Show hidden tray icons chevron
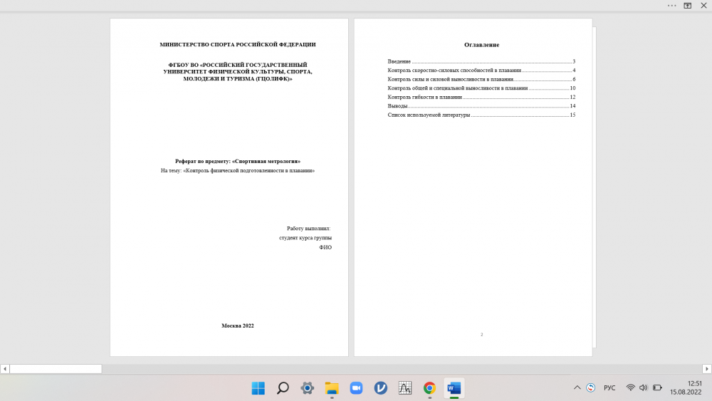The image size is (712, 401). coord(577,388)
